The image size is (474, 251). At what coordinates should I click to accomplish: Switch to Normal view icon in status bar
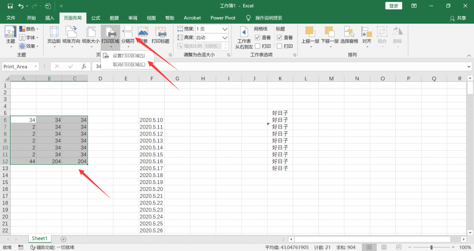click(369, 247)
